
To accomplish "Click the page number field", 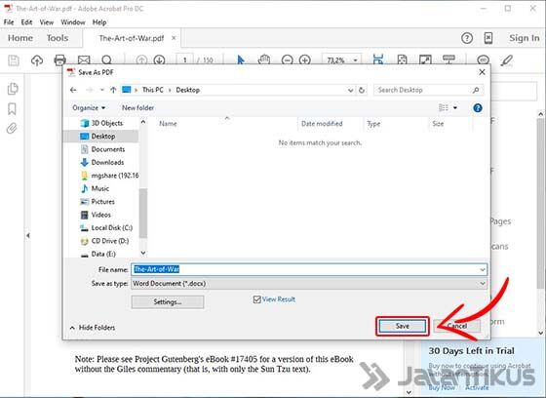I will [x=184, y=60].
